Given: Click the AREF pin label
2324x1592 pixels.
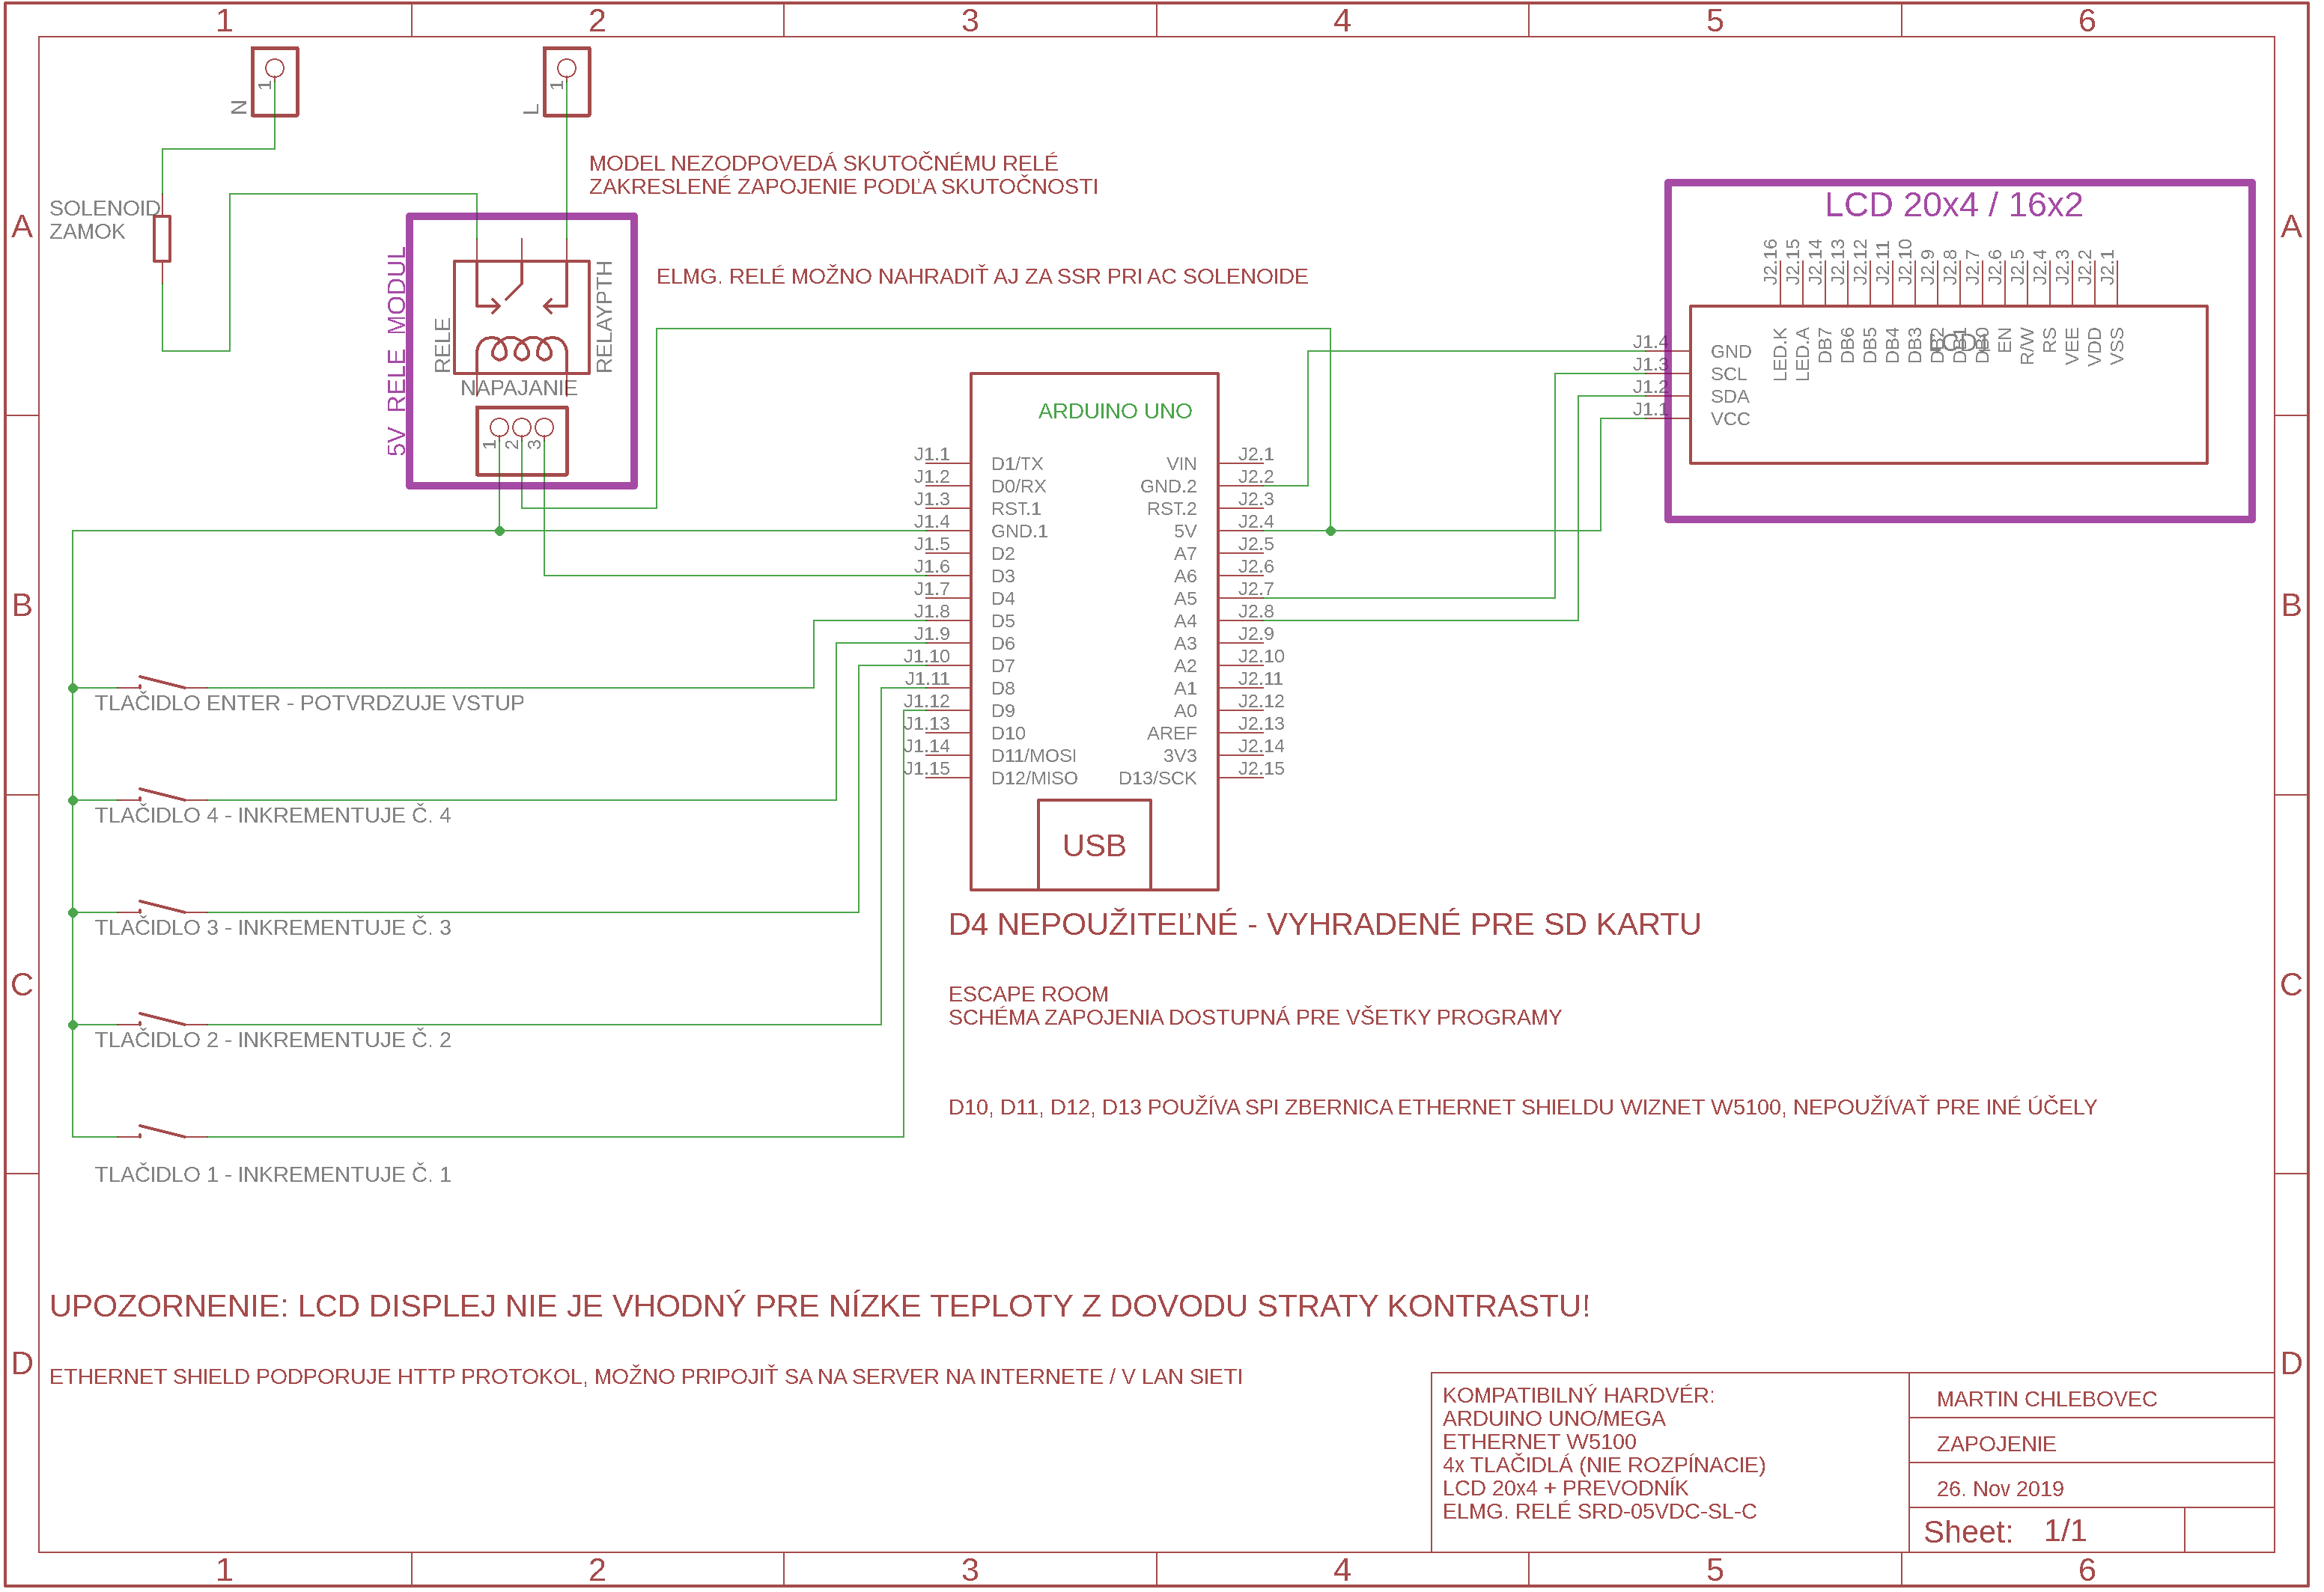Looking at the screenshot, I should pos(1172,733).
